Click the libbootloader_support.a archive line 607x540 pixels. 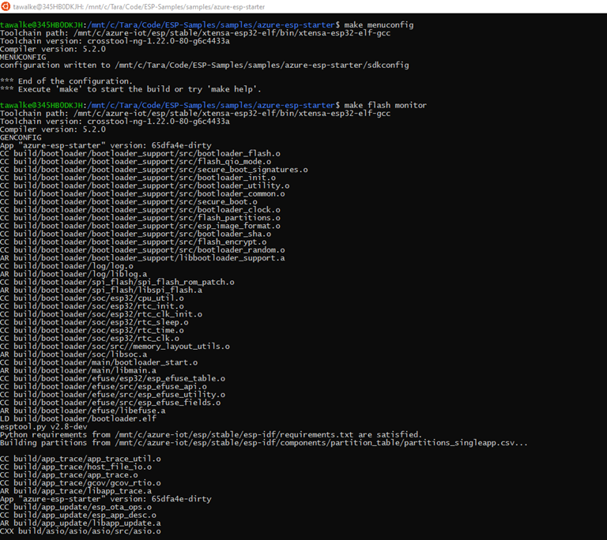142,258
